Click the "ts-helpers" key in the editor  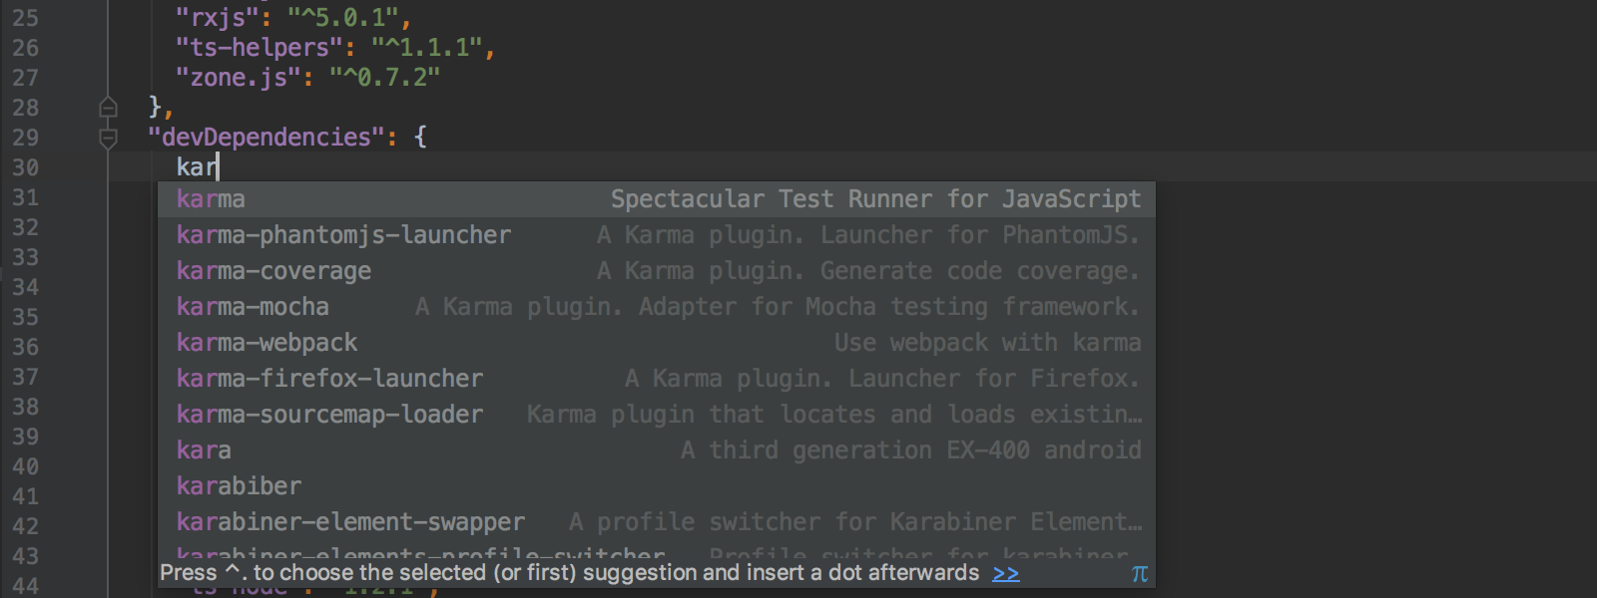(259, 48)
